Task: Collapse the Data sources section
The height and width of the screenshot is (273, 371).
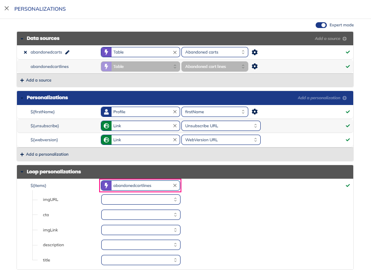Action: click(x=22, y=38)
